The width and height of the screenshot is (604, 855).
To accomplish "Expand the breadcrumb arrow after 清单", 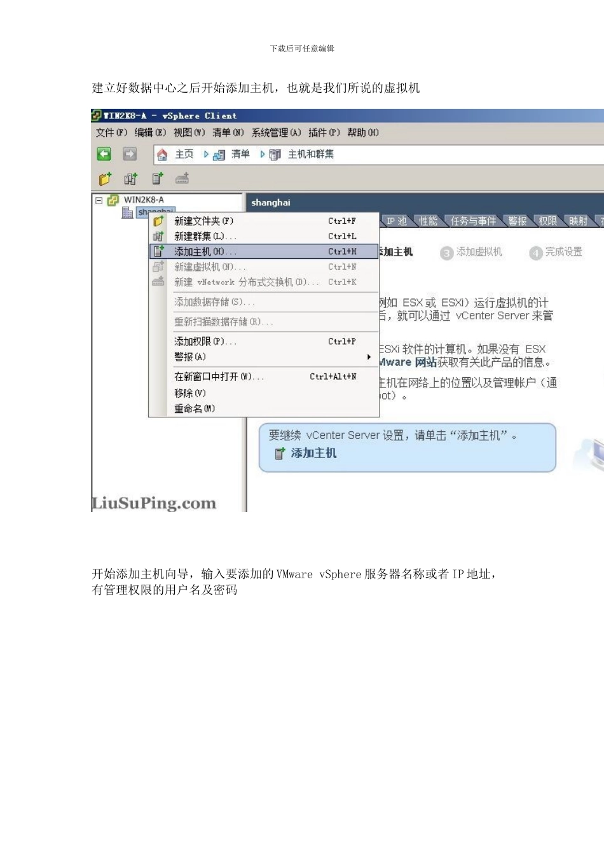I will (262, 155).
